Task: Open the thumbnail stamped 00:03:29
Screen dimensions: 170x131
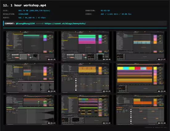Action: click(x=30, y=46)
